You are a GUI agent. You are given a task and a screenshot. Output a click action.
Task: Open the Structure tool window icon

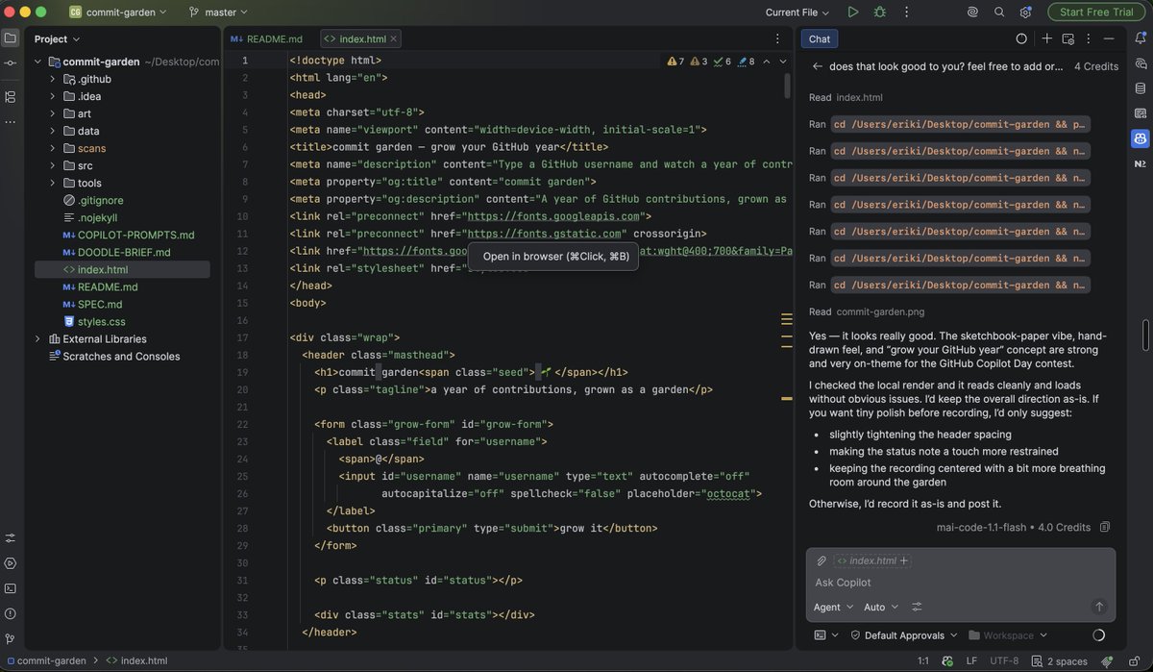tap(11, 97)
